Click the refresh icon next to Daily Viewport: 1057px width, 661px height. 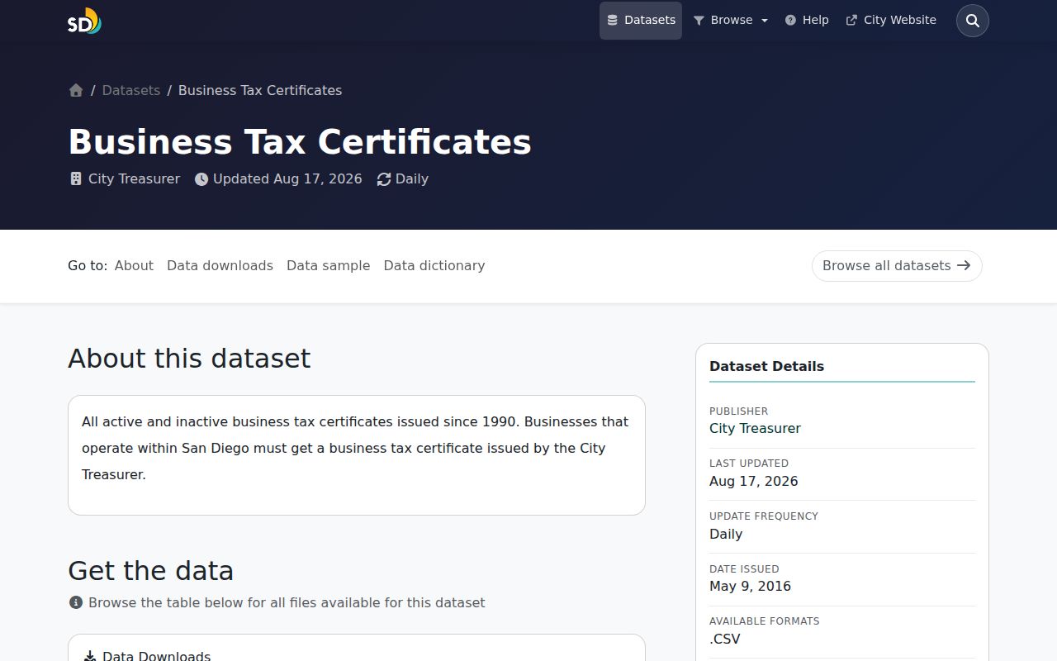click(384, 179)
